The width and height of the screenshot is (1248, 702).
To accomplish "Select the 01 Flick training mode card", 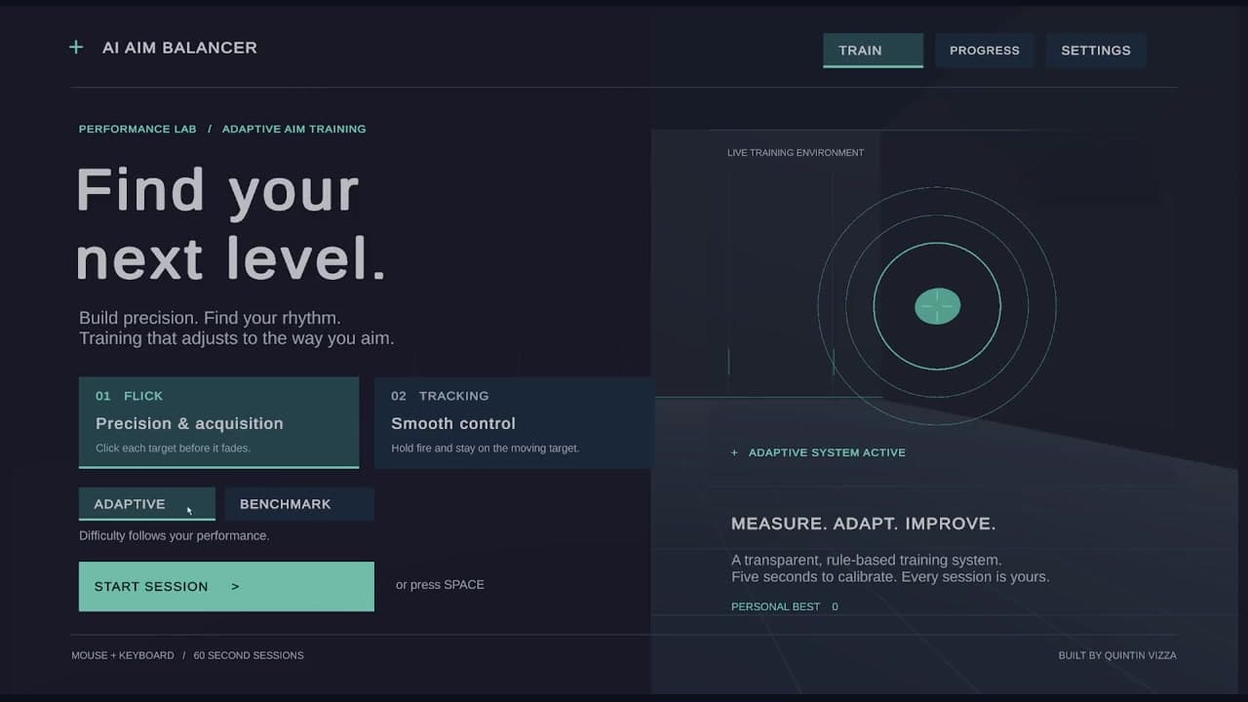I will (218, 422).
